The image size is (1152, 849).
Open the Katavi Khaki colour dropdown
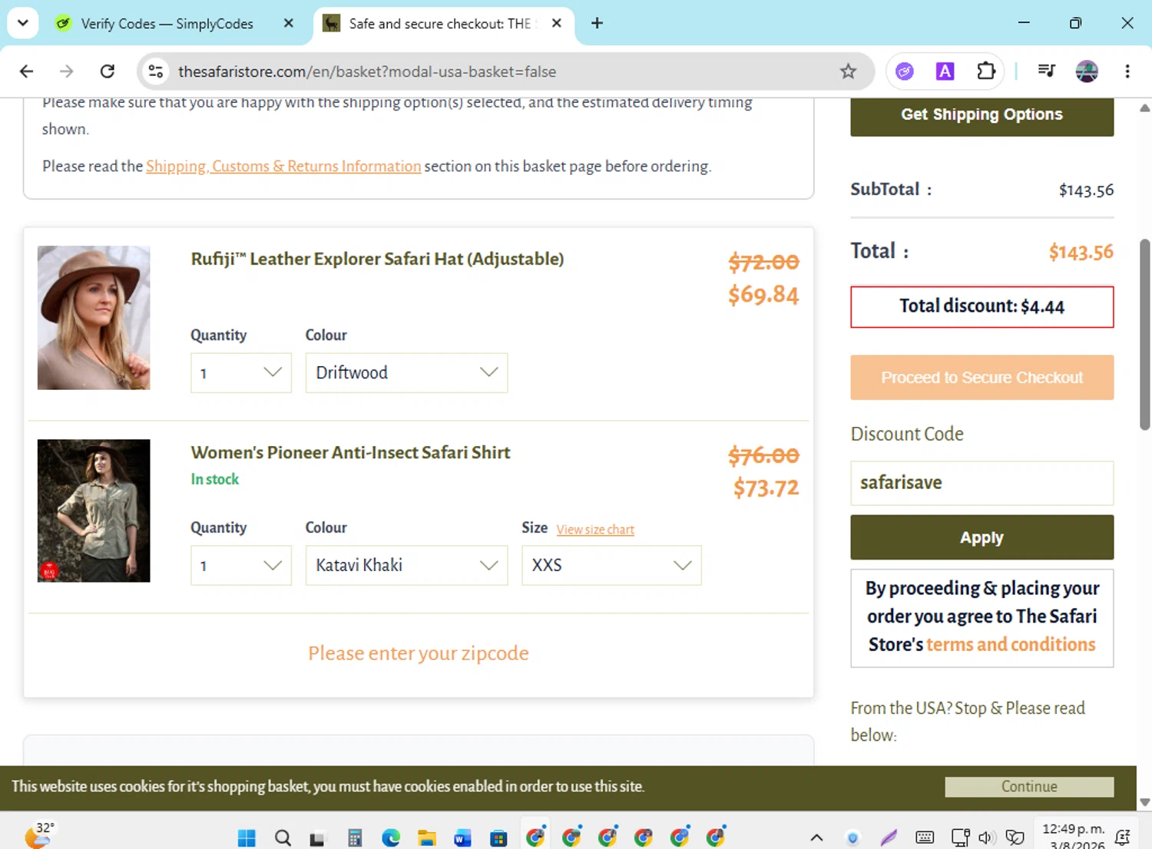[407, 566]
